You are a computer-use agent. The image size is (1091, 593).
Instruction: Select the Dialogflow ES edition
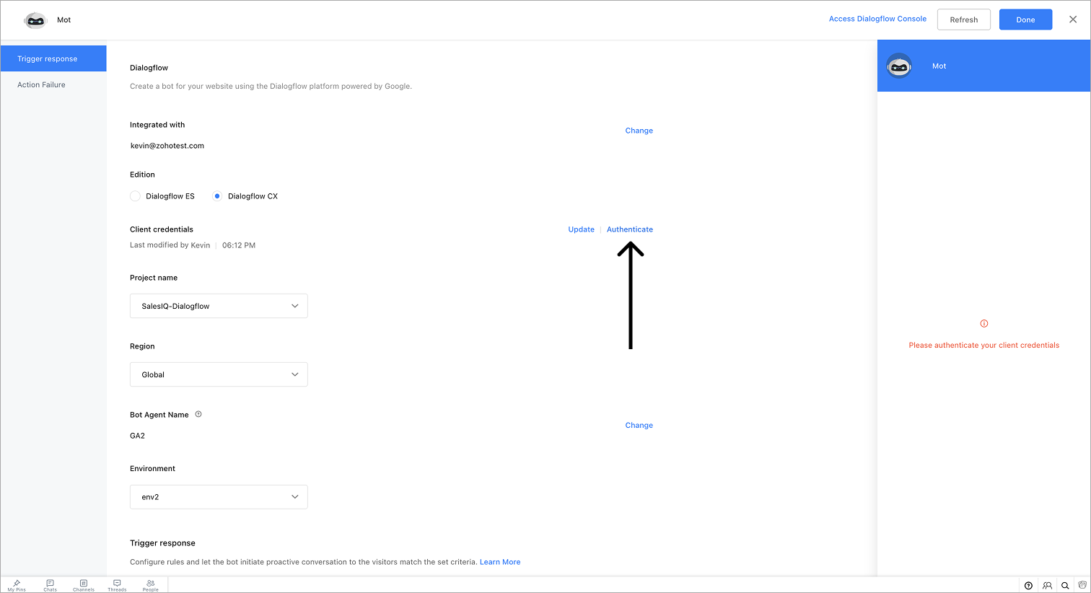point(136,196)
